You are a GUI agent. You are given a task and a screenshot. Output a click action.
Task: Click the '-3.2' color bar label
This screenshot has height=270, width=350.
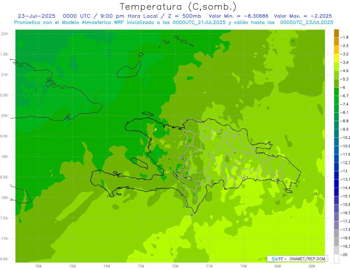[344, 54]
